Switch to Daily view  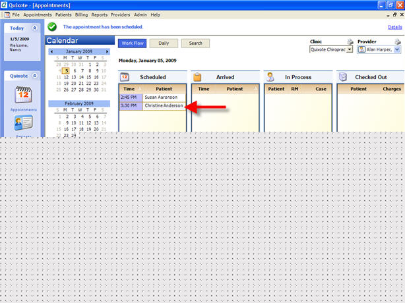pyautogui.click(x=164, y=43)
